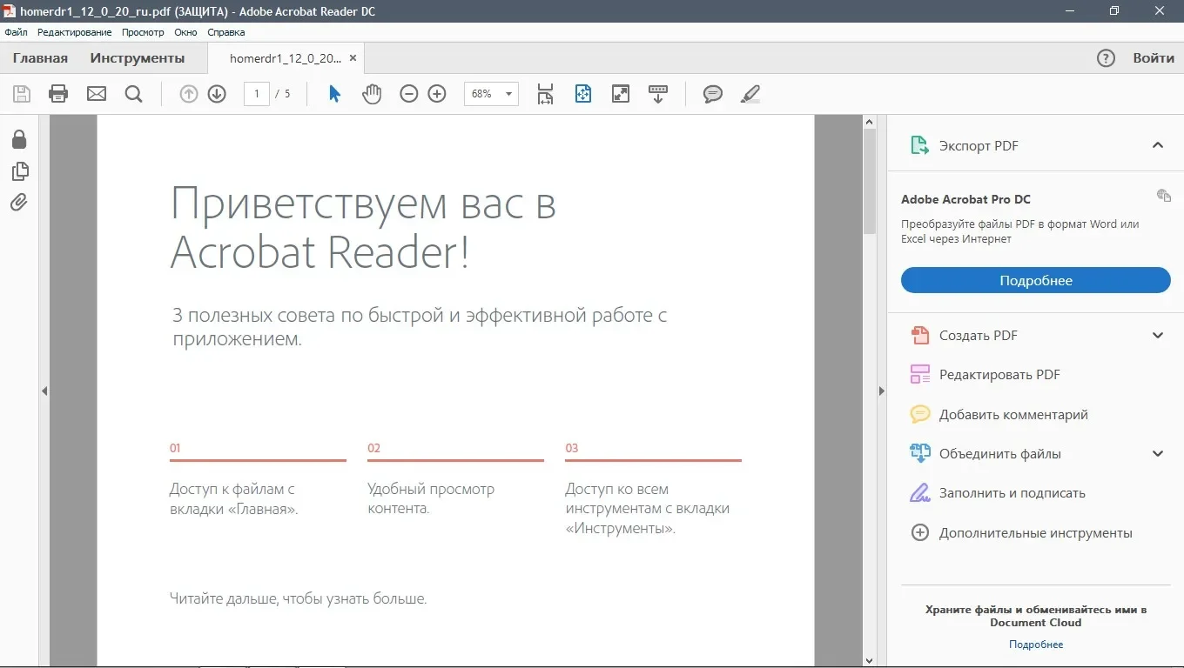Send file by email envelope icon
Image resolution: width=1184 pixels, height=668 pixels.
[97, 94]
